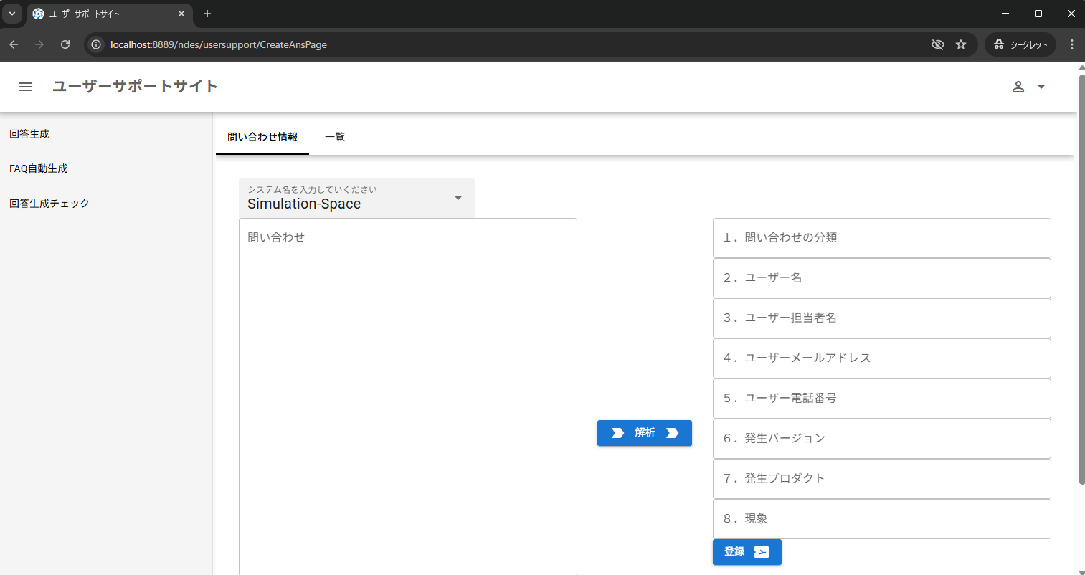The height and width of the screenshot is (575, 1085).
Task: Open the hamburger navigation menu
Action: coord(26,87)
